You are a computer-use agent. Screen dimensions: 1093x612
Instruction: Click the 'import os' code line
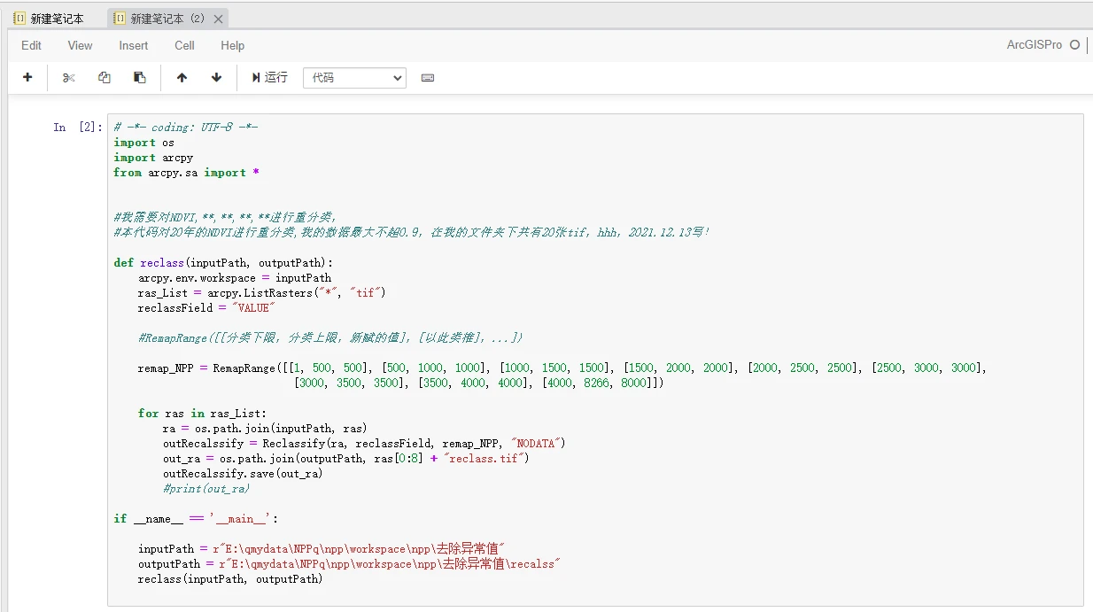click(x=143, y=143)
